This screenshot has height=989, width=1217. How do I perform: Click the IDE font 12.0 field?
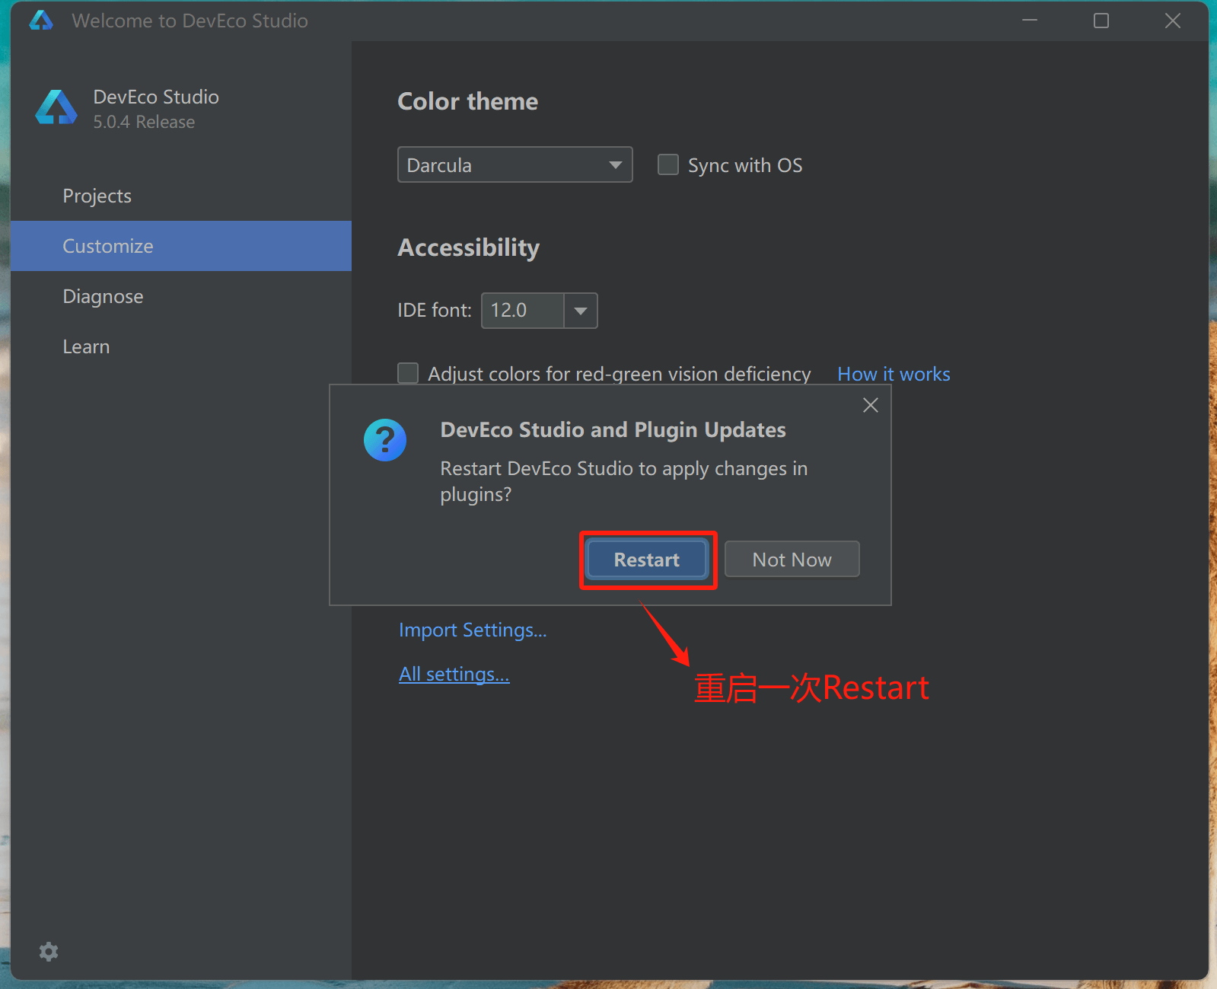[523, 311]
